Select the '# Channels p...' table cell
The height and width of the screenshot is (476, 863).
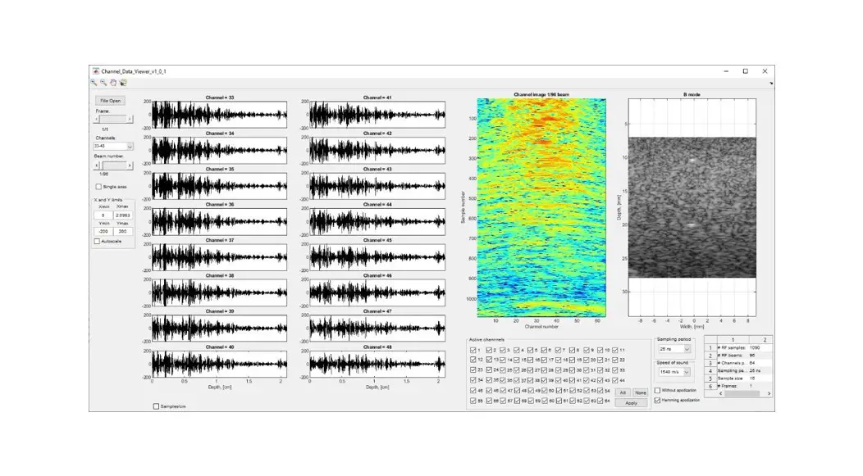732,363
